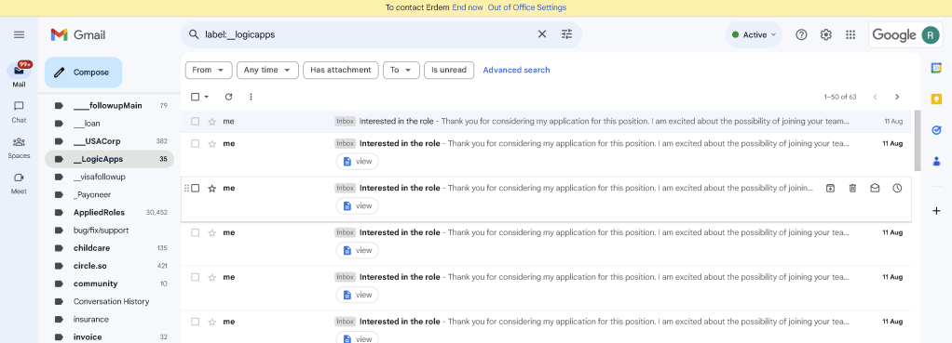Refresh the message list
The height and width of the screenshot is (343, 952).
coord(228,97)
